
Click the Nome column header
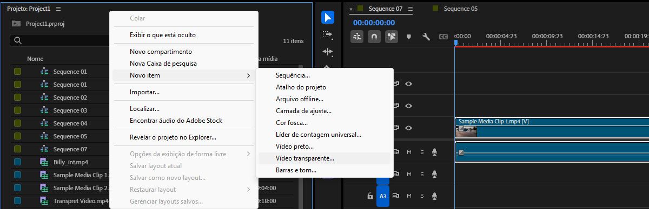point(35,59)
